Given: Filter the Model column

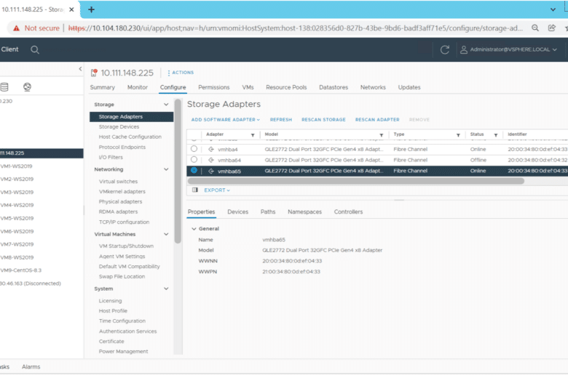Looking at the screenshot, I should pos(382,135).
